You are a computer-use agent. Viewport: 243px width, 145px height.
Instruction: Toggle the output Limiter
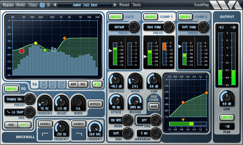click(227, 117)
